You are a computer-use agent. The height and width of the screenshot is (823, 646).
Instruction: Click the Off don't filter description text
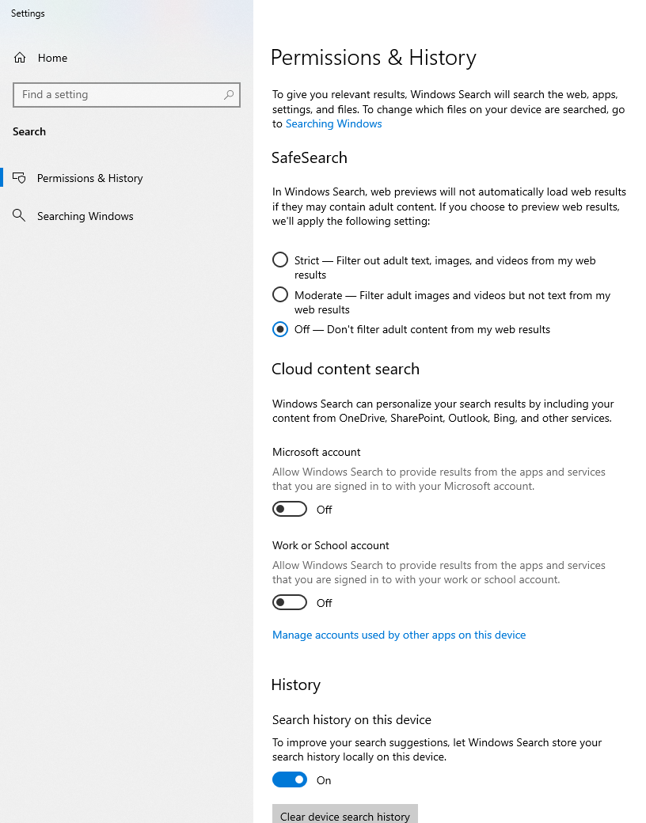click(x=422, y=330)
